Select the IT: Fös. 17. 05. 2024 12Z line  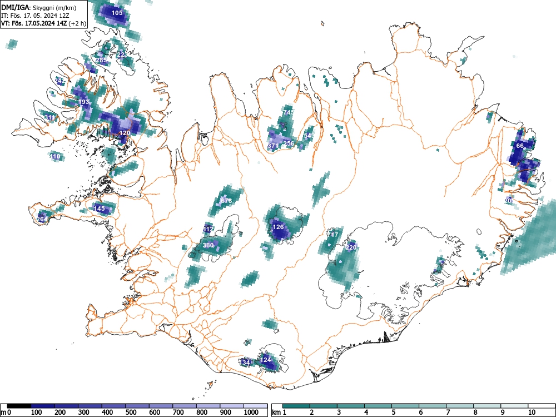(x=34, y=16)
